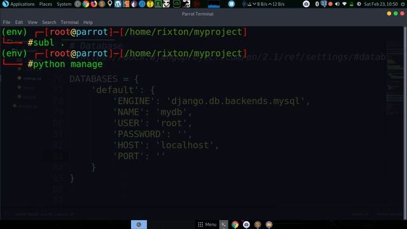Click the 'NAME': 'mydb' line
The width and height of the screenshot is (407, 229).
click(x=153, y=112)
